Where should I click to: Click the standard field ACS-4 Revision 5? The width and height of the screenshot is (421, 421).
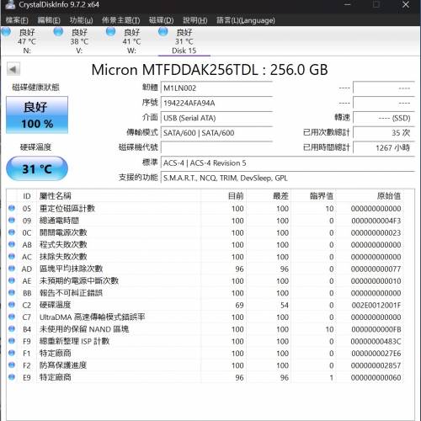pos(288,163)
